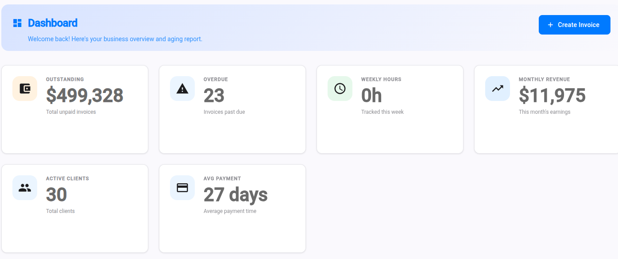Click the welcome back subtitle text
Screen dimensions: 618x259
pyautogui.click(x=115, y=39)
